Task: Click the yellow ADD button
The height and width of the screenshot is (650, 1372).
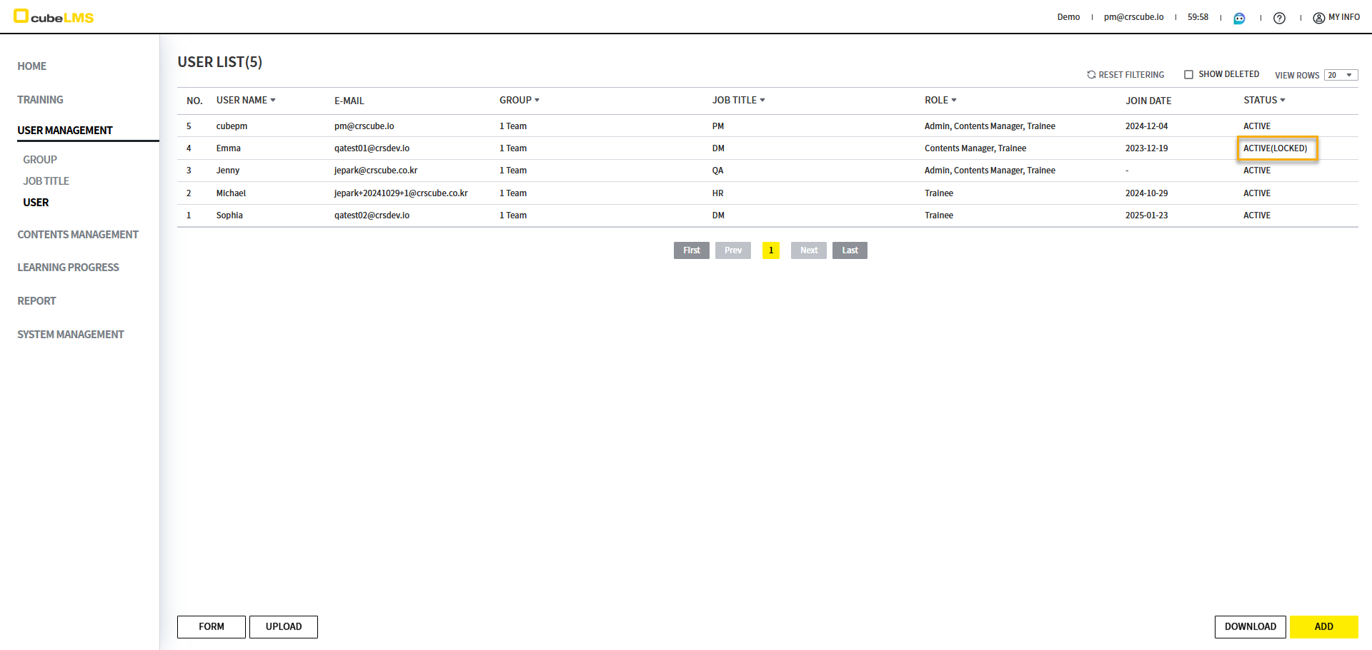Action: point(1323,626)
